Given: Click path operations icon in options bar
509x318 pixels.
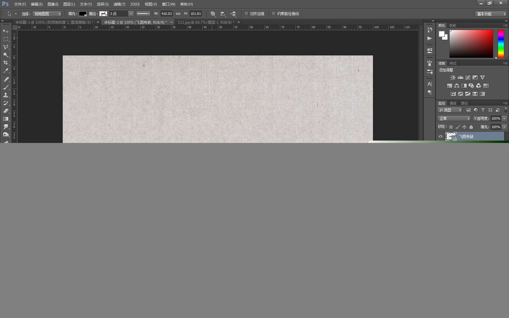Looking at the screenshot, I should click(213, 14).
